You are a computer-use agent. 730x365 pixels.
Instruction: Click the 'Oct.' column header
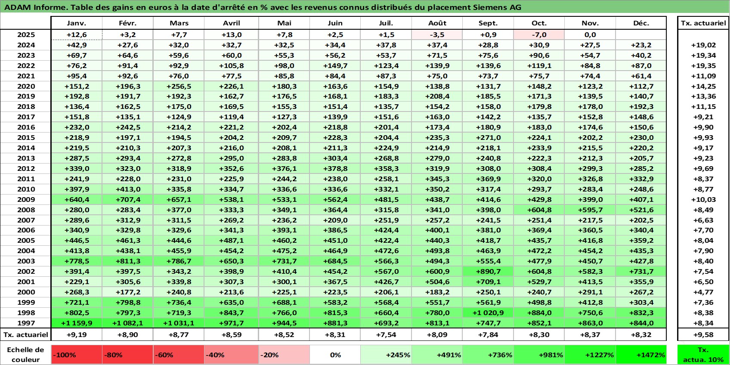click(x=539, y=23)
